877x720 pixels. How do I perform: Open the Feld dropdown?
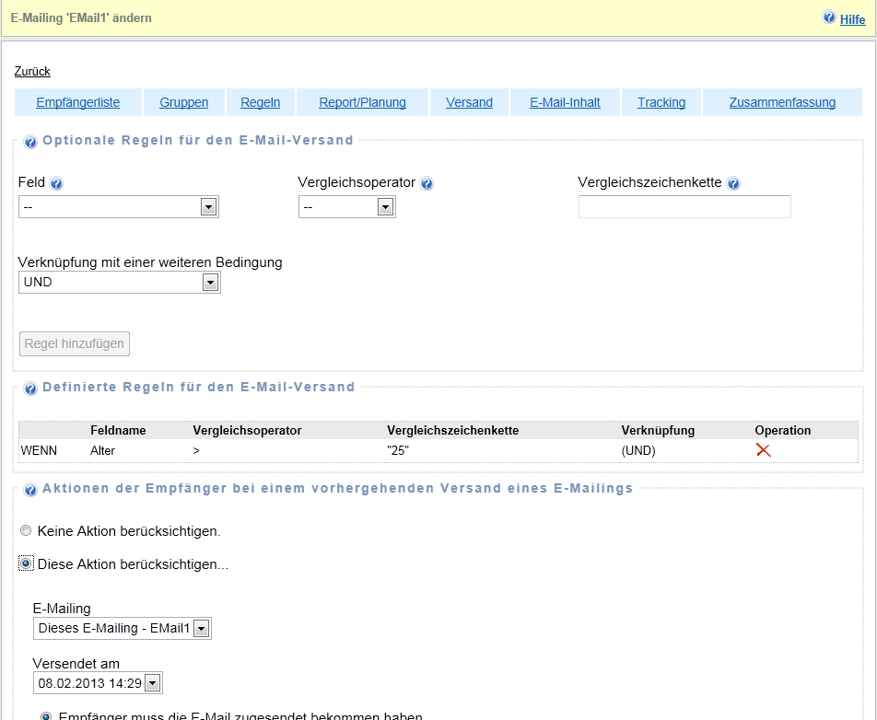click(118, 207)
